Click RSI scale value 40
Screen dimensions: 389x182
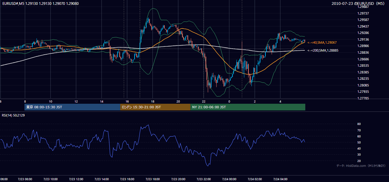359,148
